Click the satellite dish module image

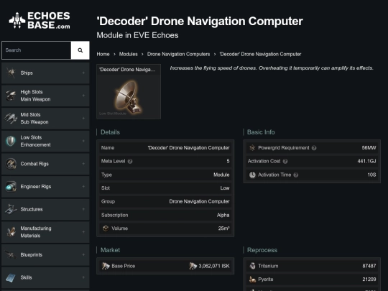pos(128,96)
